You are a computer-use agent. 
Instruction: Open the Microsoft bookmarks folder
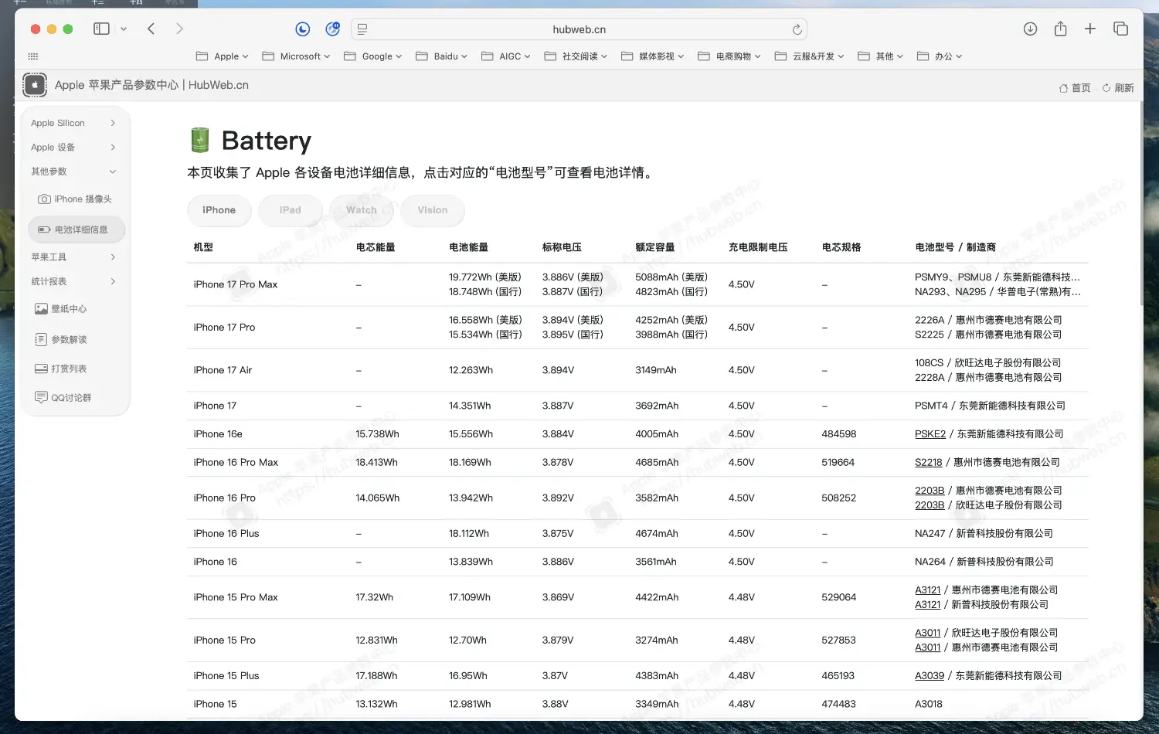click(x=296, y=56)
